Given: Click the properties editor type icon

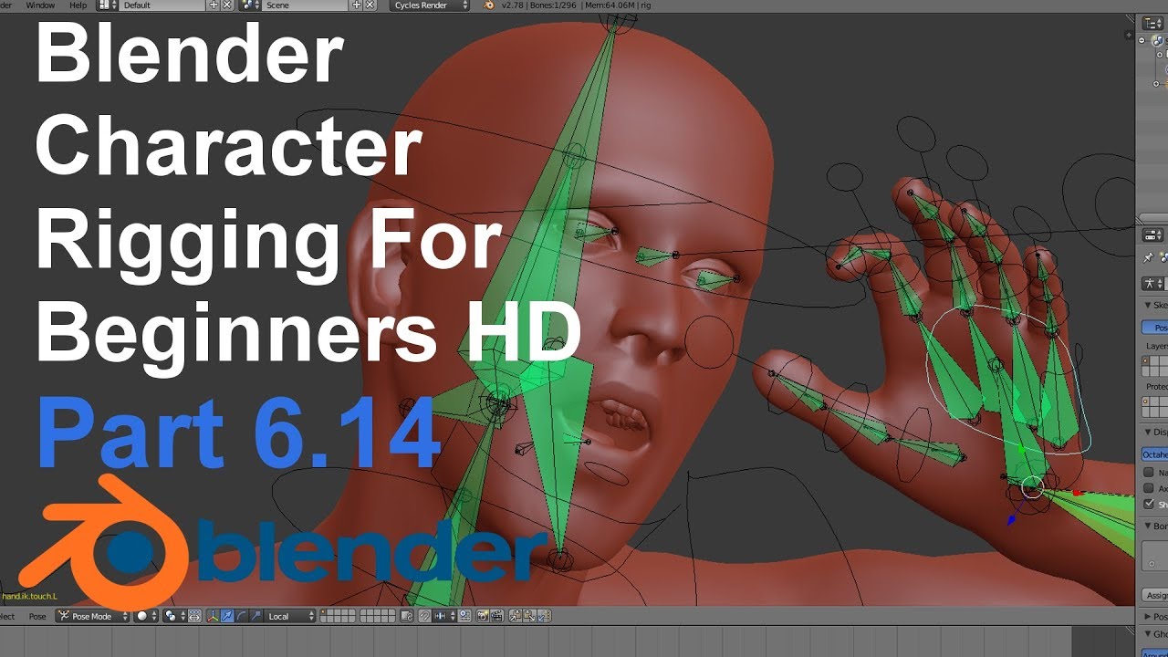Looking at the screenshot, I should point(1152,236).
